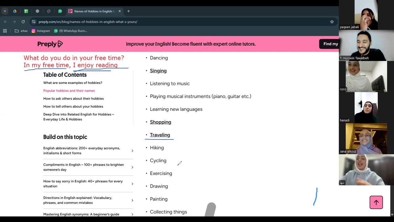
Task: Select yaqeen jabali video tile
Action: coord(366,15)
